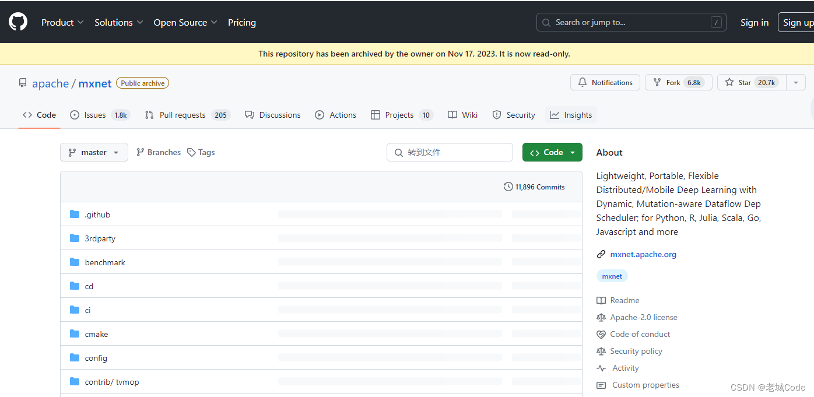The height and width of the screenshot is (397, 814).
Task: Visit mxnet.apache.org link
Action: point(643,254)
